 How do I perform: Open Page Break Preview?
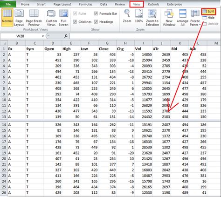tap(34, 14)
